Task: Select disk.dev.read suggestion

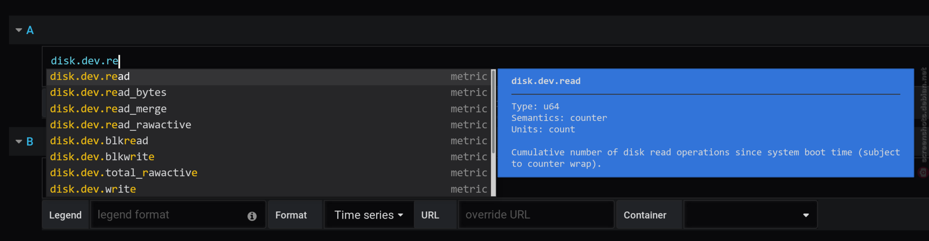Action: pyautogui.click(x=269, y=77)
